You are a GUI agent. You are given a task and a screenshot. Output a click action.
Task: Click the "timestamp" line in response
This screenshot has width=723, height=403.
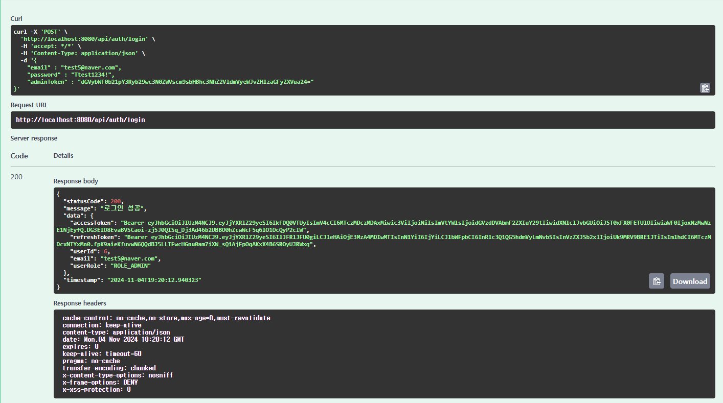coord(132,280)
